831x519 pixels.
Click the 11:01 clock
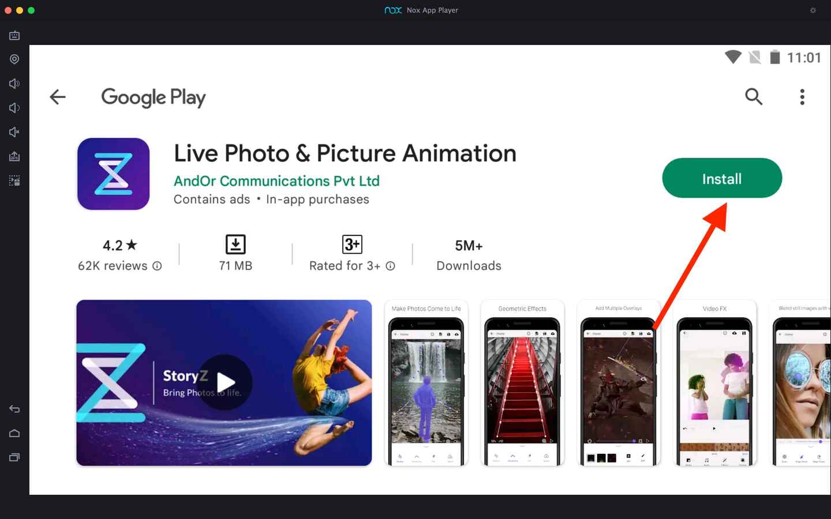click(x=804, y=58)
